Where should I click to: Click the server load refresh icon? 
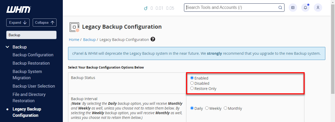(x=146, y=8)
